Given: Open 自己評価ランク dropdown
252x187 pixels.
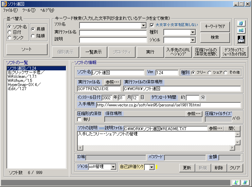Looking at the screenshot, I should pyautogui.click(x=151, y=167).
